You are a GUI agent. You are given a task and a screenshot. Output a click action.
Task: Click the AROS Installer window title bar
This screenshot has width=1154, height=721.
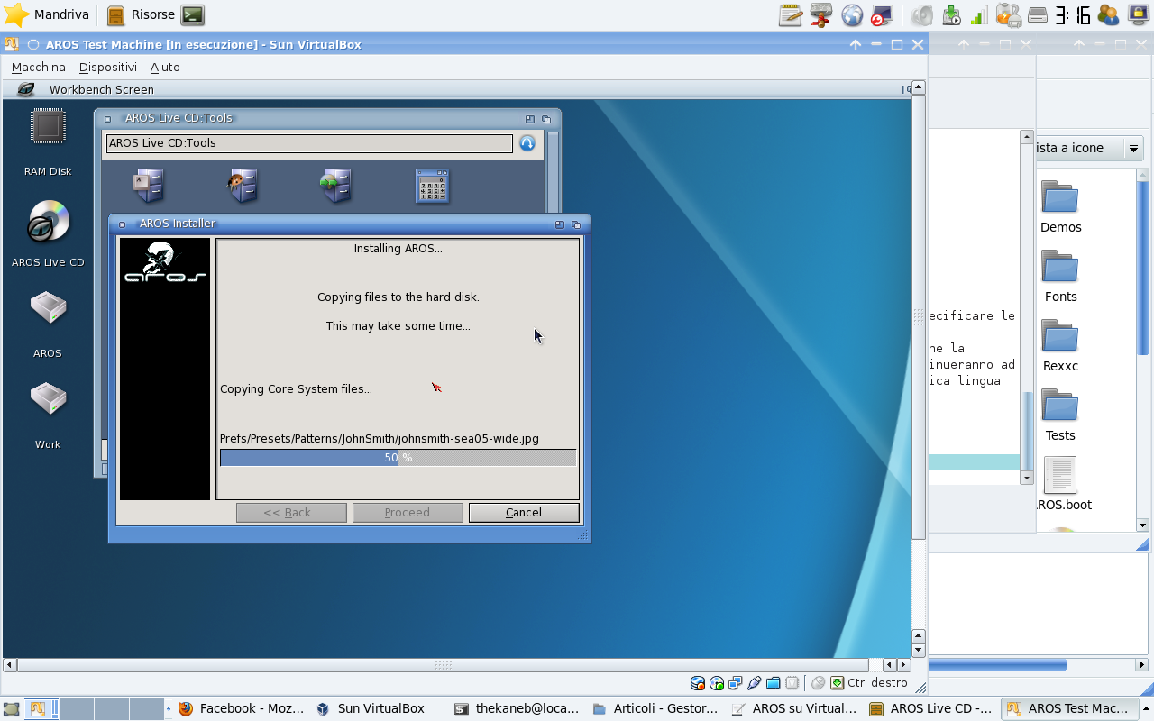(349, 224)
